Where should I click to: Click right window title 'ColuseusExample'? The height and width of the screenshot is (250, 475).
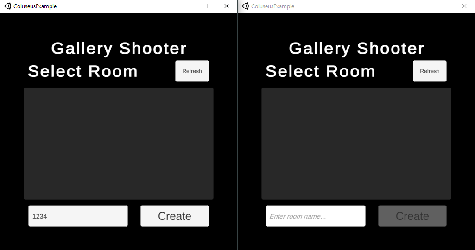[x=272, y=6]
